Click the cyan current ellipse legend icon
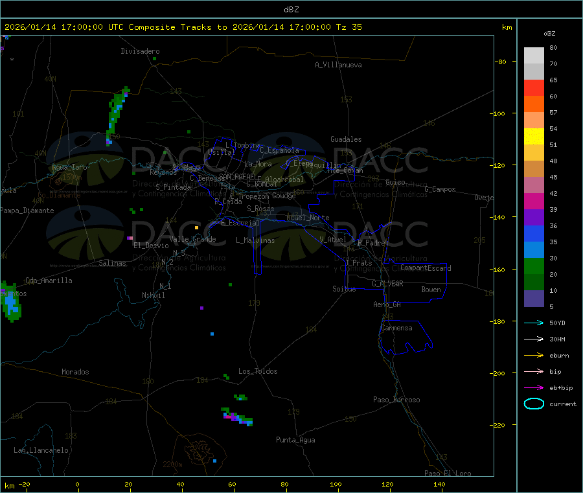This screenshot has width=583, height=493. (x=534, y=404)
